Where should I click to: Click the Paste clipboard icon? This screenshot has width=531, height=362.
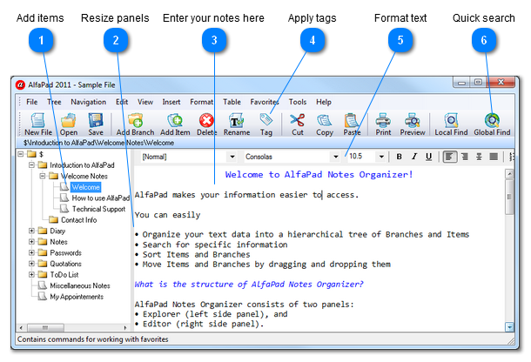tap(352, 120)
